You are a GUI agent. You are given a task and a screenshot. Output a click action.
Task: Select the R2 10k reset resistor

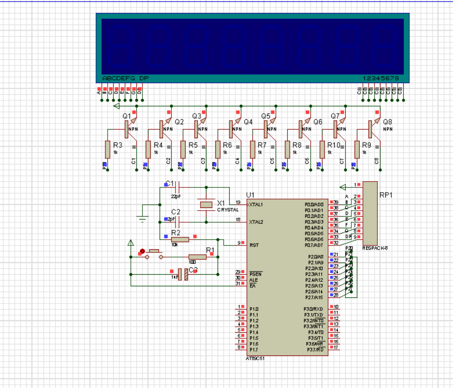180,239
